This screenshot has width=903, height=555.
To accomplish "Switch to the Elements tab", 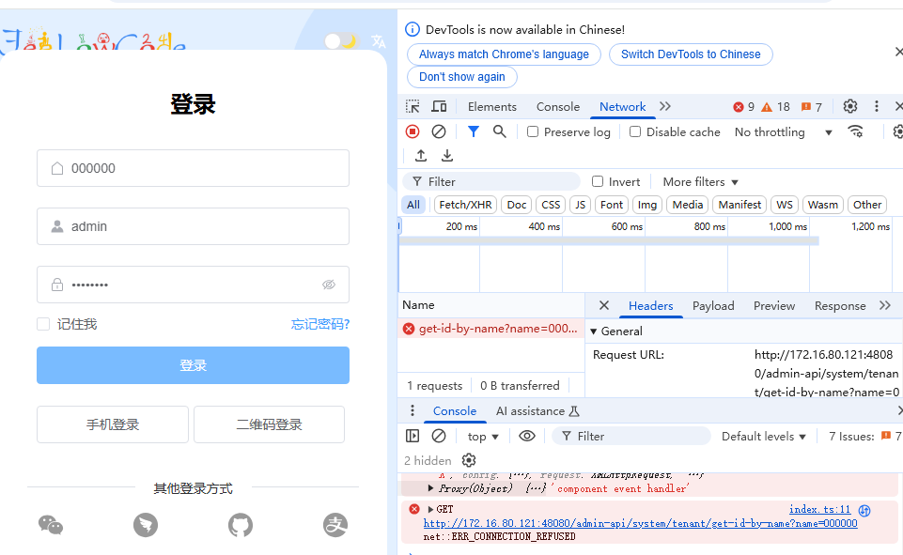I will click(x=491, y=106).
